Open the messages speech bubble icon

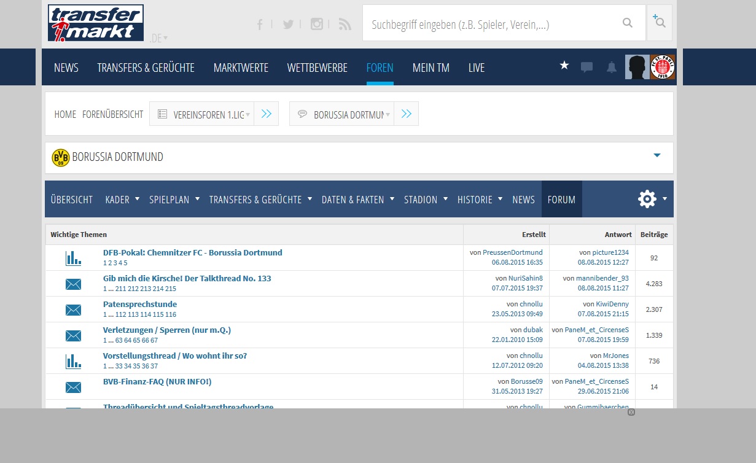click(x=587, y=68)
